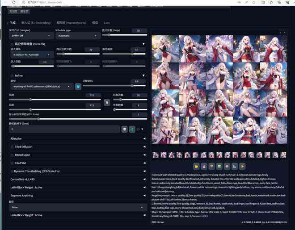Viewport: 295px width, 230px height.
Task: Switch to the 图生图 (img2img) tab
Action: 25,12
